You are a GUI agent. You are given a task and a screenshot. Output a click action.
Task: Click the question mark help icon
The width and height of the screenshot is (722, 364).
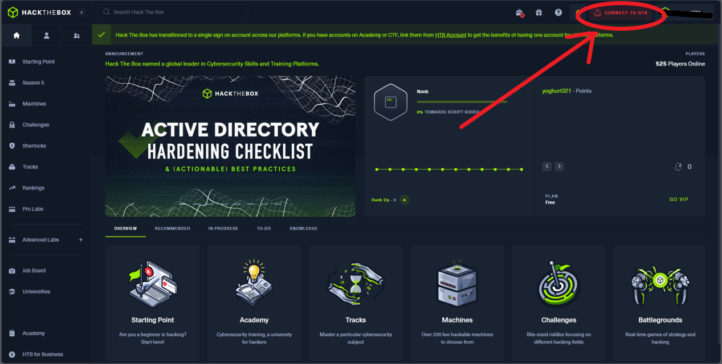pos(558,13)
